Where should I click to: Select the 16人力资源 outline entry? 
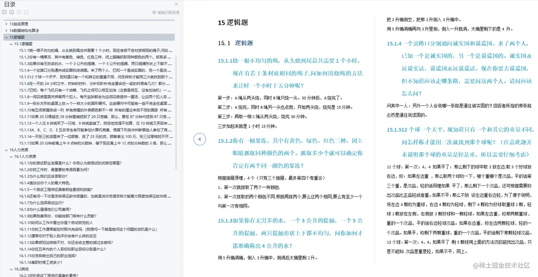point(19,150)
